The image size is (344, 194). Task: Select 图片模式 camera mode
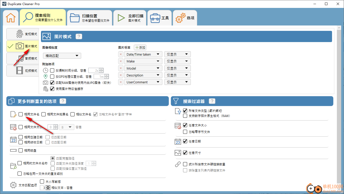click(x=23, y=46)
